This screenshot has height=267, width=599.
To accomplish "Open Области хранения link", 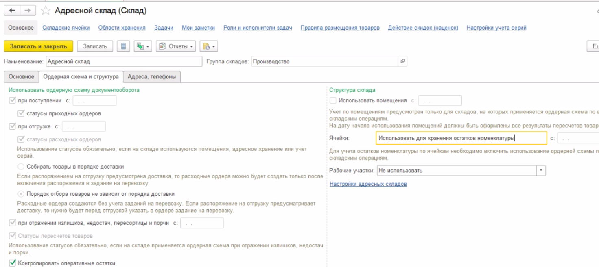I will [x=122, y=28].
